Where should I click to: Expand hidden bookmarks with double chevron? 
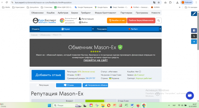click(180, 7)
